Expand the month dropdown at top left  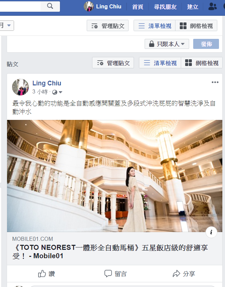pyautogui.click(x=7, y=25)
